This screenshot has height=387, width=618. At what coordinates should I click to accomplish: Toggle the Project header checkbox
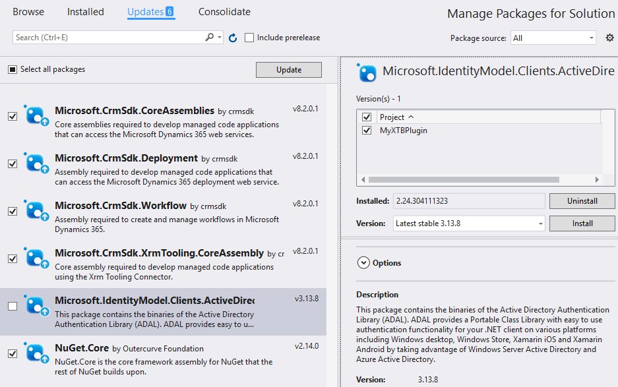(x=367, y=117)
